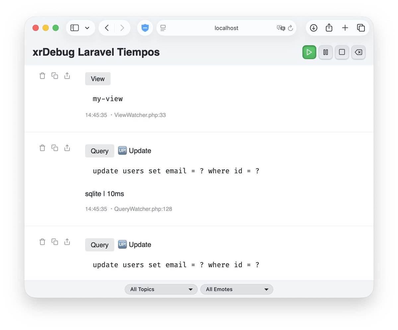Image resolution: width=398 pixels, height=330 pixels.
Task: Export the Query entry showing sqlite 10ms
Action: [x=67, y=148]
